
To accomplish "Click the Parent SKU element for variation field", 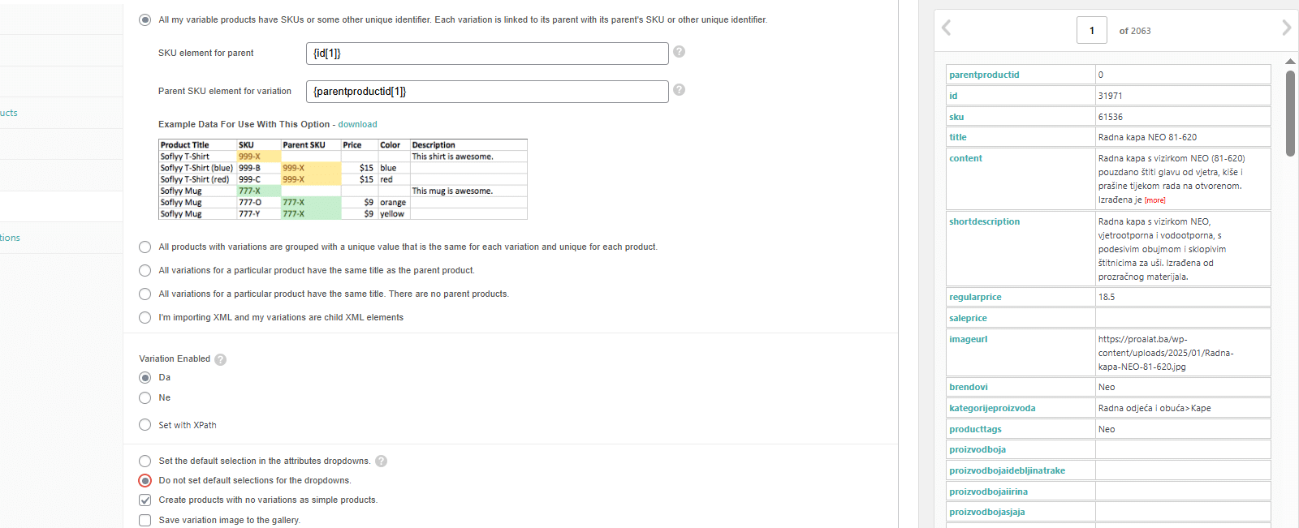I will click(487, 92).
